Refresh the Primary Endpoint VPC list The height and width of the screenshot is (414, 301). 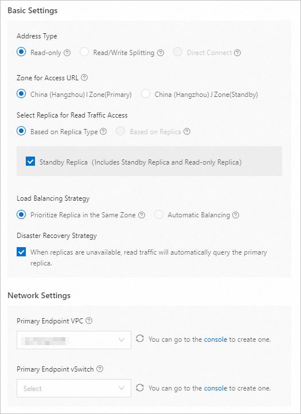coord(140,338)
